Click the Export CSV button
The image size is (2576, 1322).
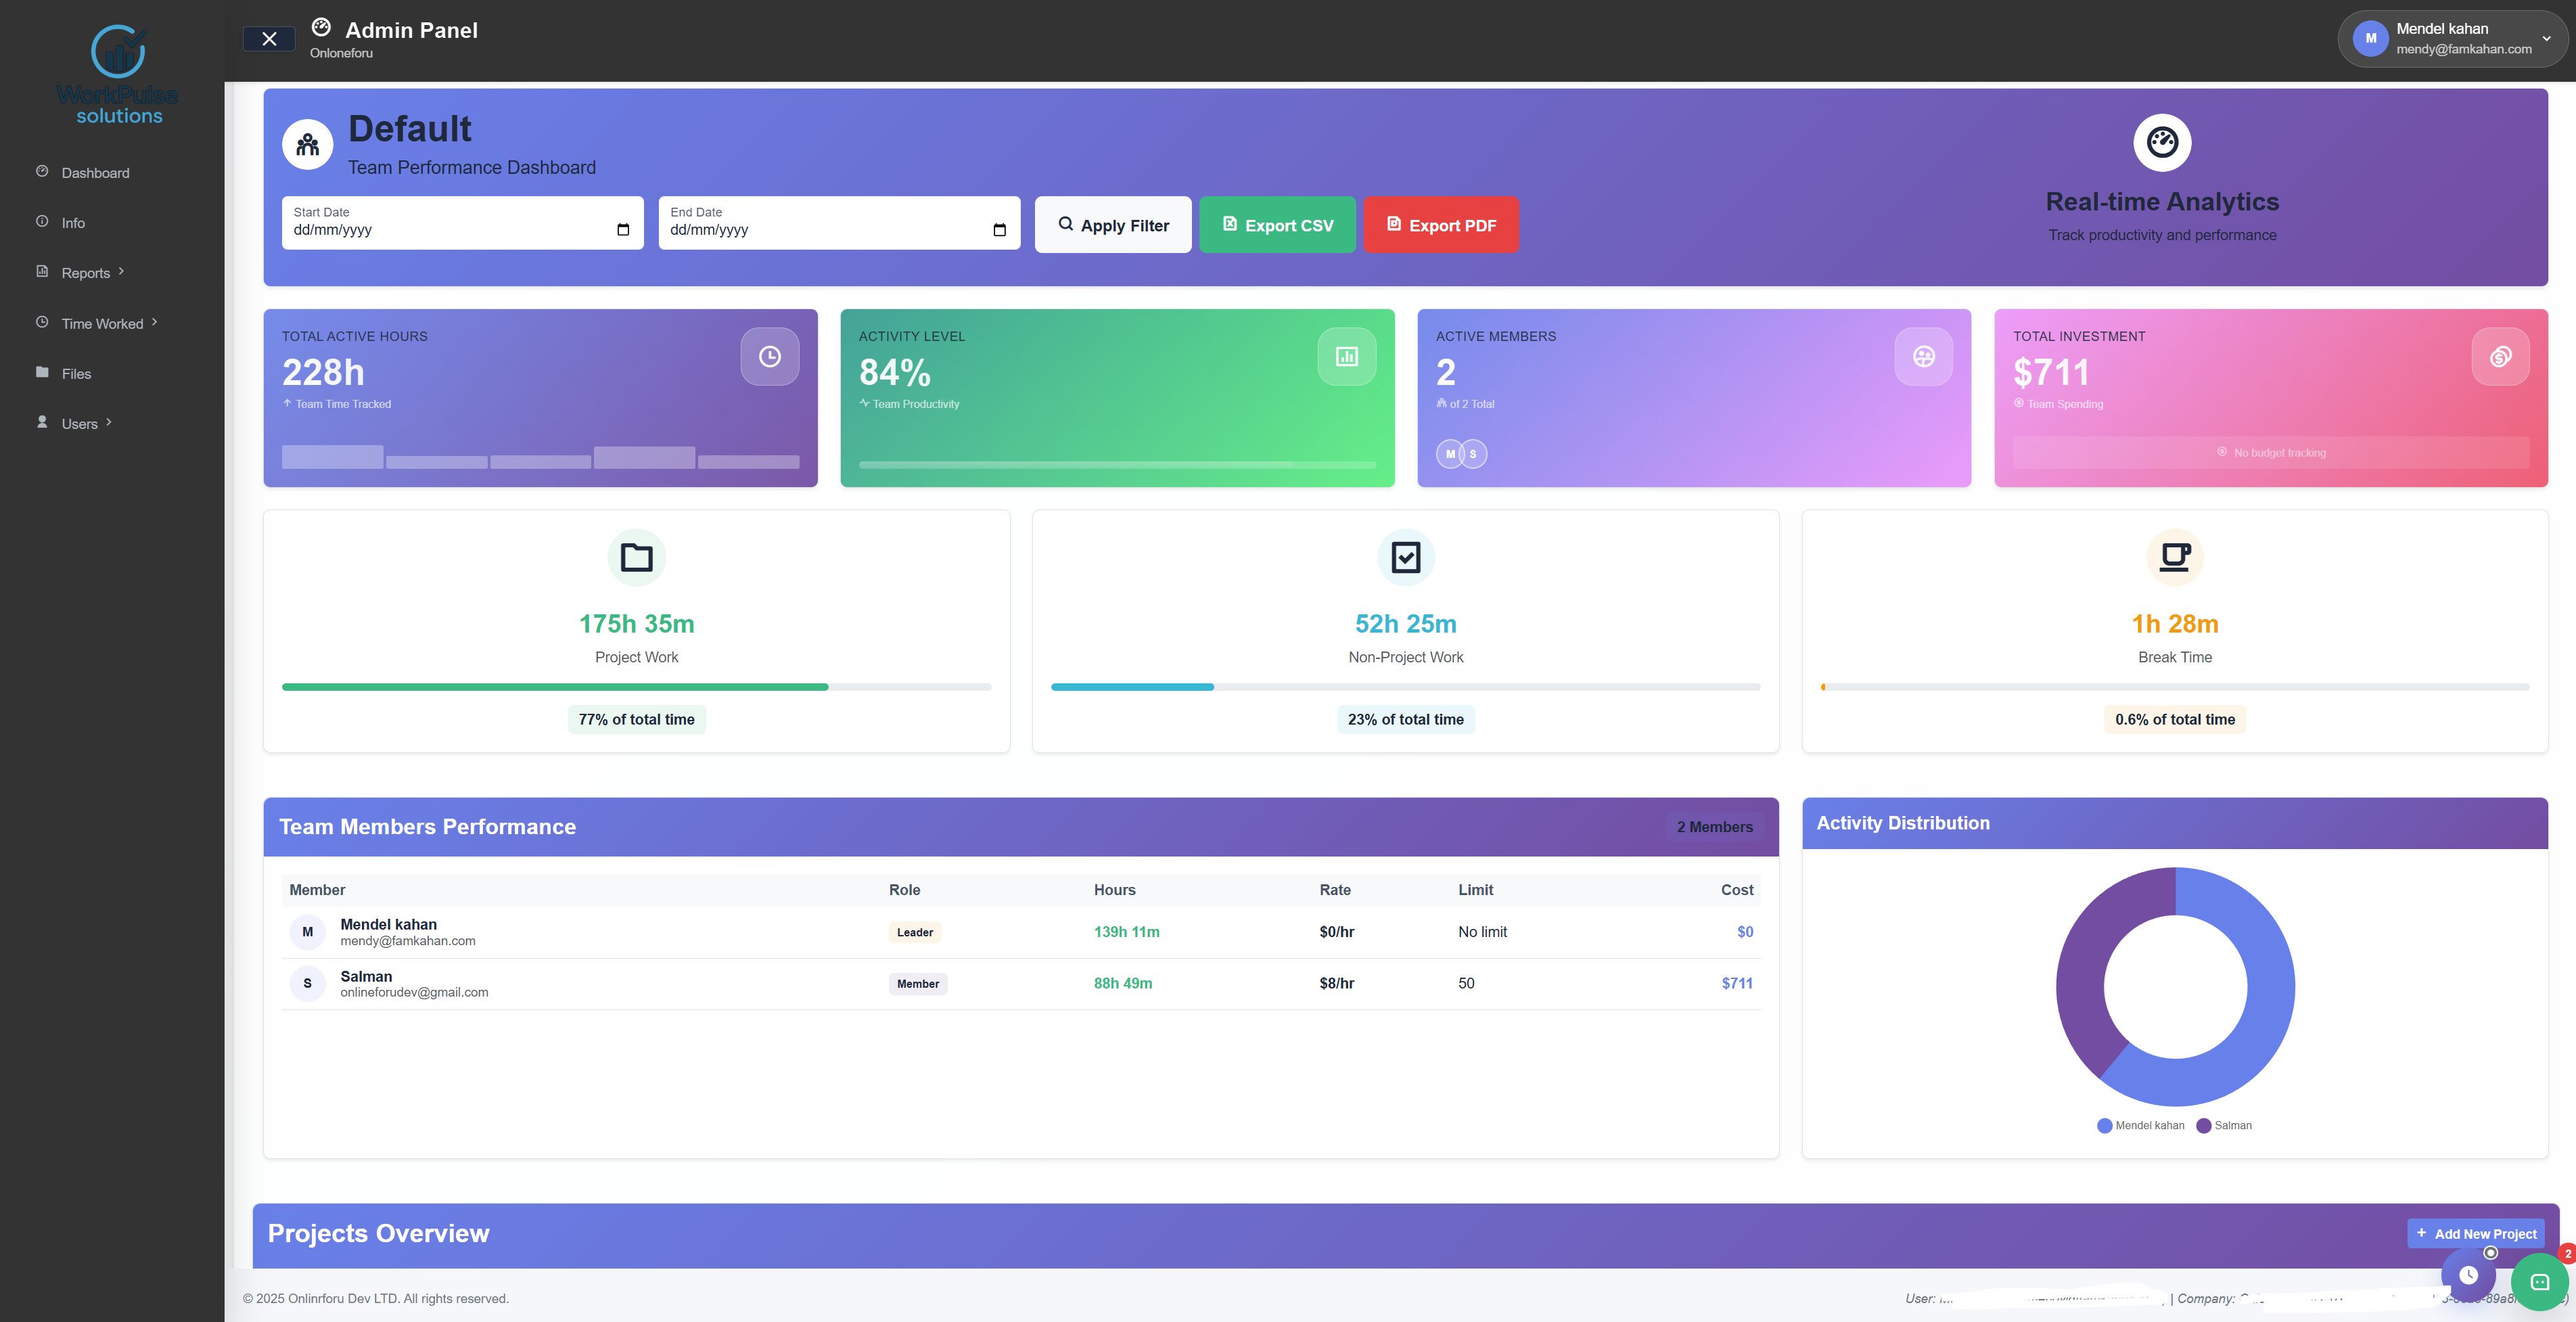(x=1277, y=225)
